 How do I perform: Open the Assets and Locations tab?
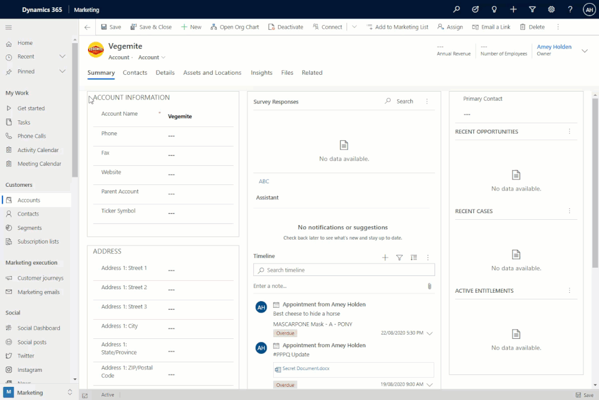[212, 72]
